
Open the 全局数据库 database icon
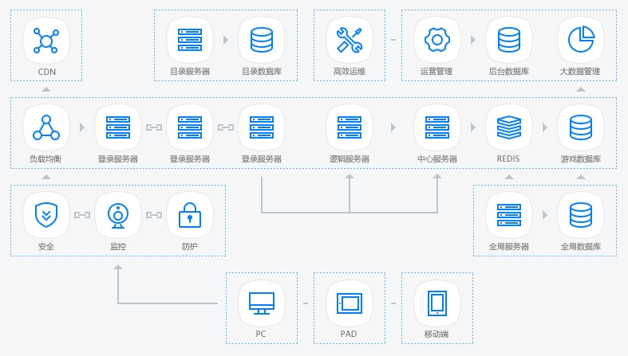[x=581, y=215]
